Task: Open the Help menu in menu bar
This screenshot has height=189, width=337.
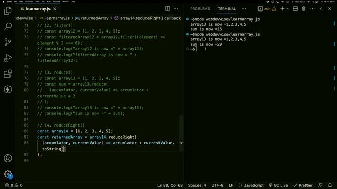Action: (x=73, y=1)
